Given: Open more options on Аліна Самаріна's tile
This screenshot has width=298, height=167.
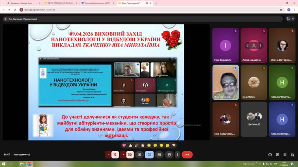Looking at the screenshot, I should tap(260, 46).
